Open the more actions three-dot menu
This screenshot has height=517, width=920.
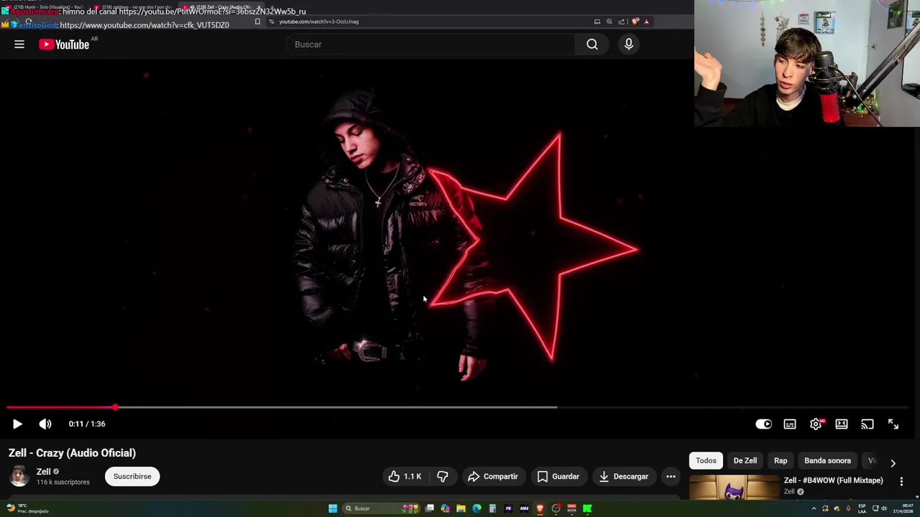671,476
